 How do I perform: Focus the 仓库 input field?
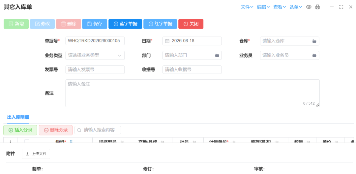click(289, 41)
